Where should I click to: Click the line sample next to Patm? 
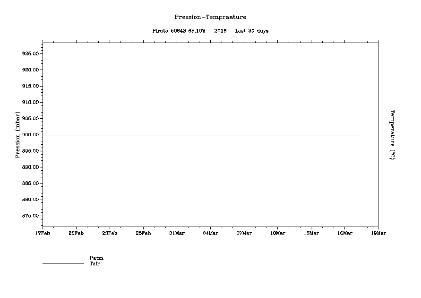[63, 258]
